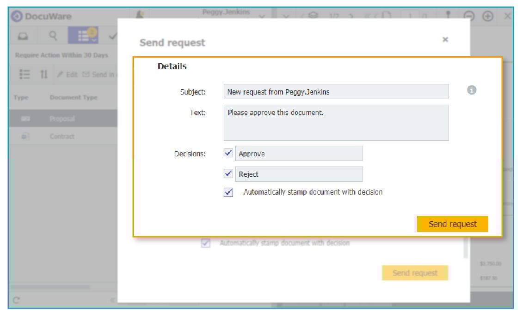Select the Contract row in list
The width and height of the screenshot is (523, 315).
click(62, 137)
